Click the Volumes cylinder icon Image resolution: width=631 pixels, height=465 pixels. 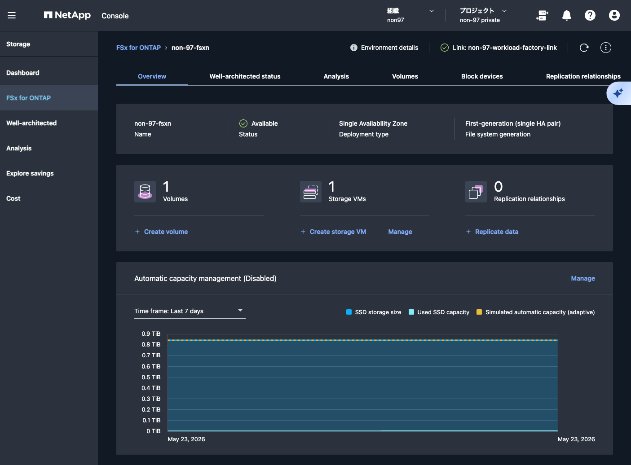click(x=145, y=192)
